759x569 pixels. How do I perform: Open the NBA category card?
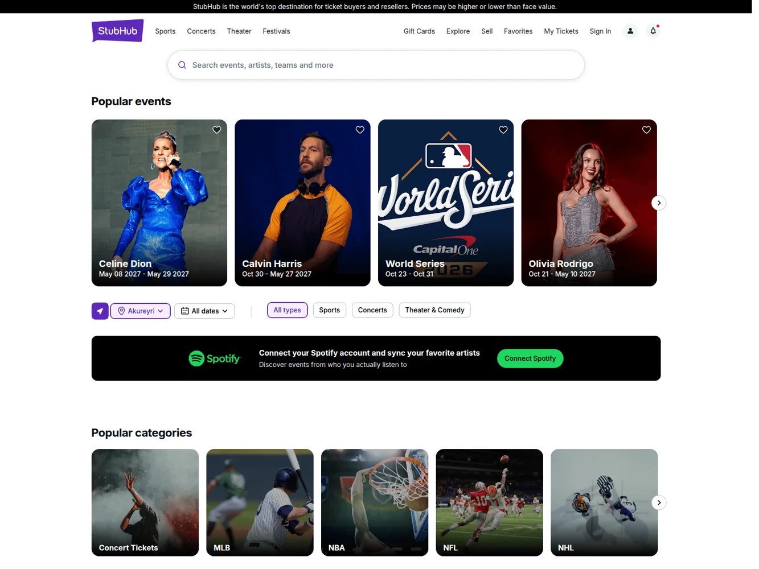[x=375, y=503]
